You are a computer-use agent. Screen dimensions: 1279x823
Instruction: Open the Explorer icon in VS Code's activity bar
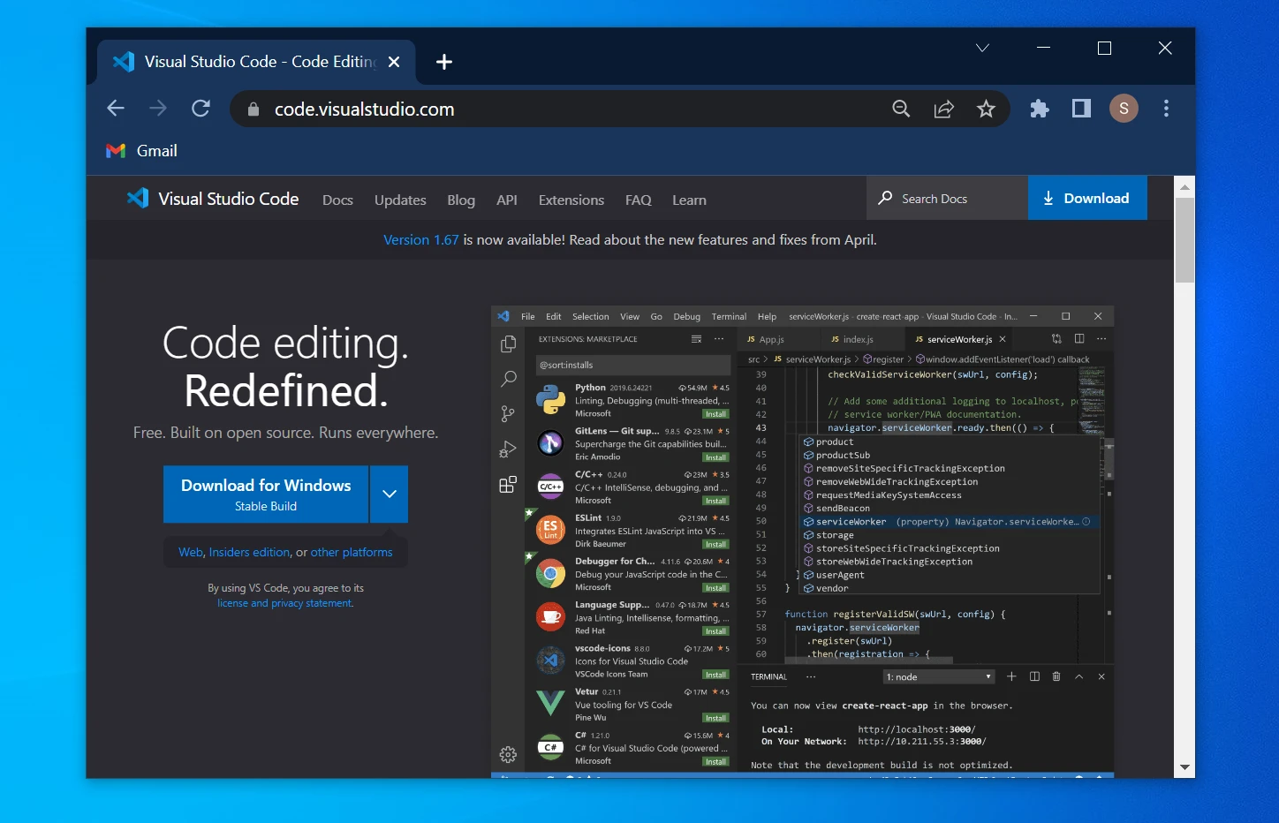(x=508, y=344)
